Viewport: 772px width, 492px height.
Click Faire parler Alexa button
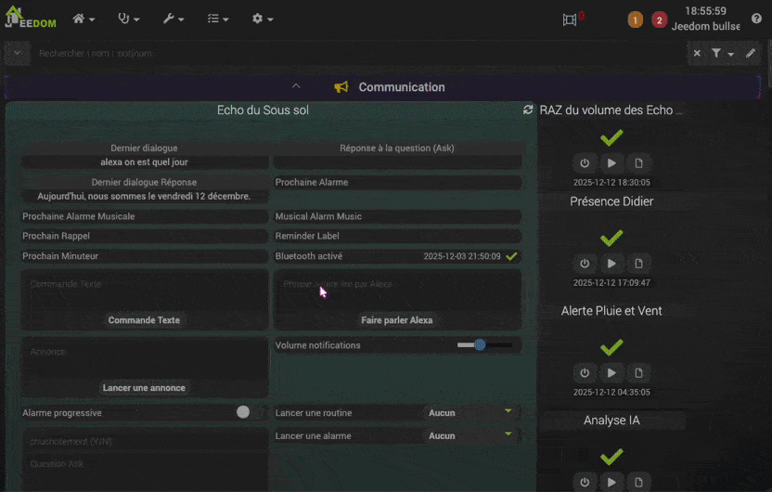pyautogui.click(x=397, y=320)
